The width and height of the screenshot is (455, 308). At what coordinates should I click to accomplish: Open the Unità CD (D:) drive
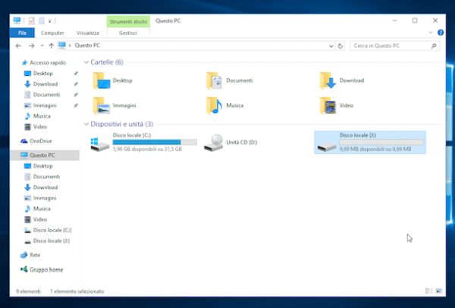(x=215, y=142)
